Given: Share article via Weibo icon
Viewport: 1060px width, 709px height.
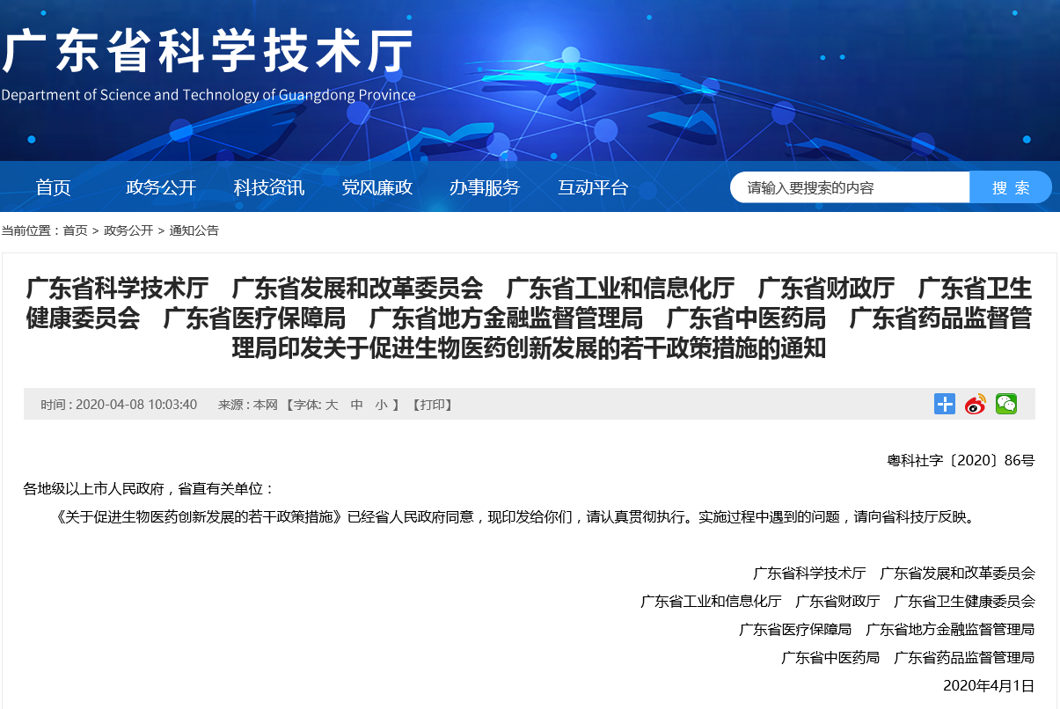Looking at the screenshot, I should [975, 404].
